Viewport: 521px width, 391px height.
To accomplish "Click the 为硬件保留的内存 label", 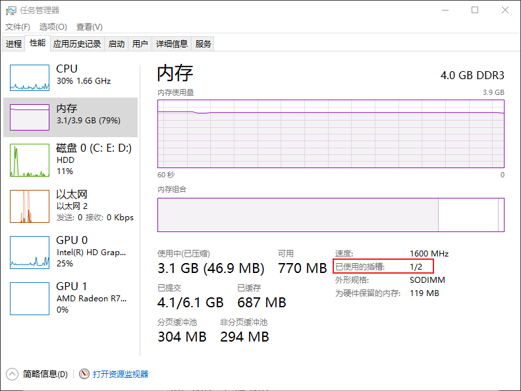I will pyautogui.click(x=368, y=293).
